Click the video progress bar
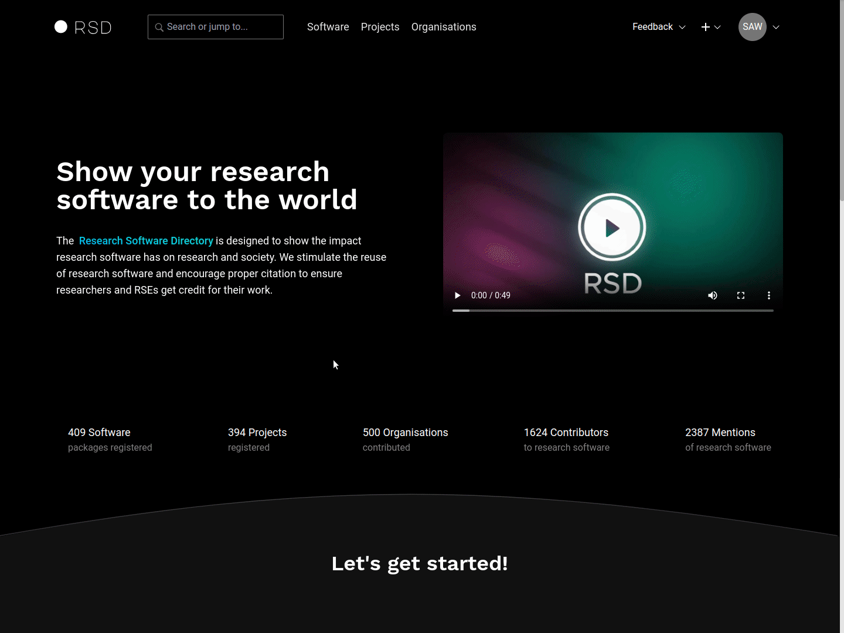Image resolution: width=844 pixels, height=633 pixels. click(x=612, y=311)
